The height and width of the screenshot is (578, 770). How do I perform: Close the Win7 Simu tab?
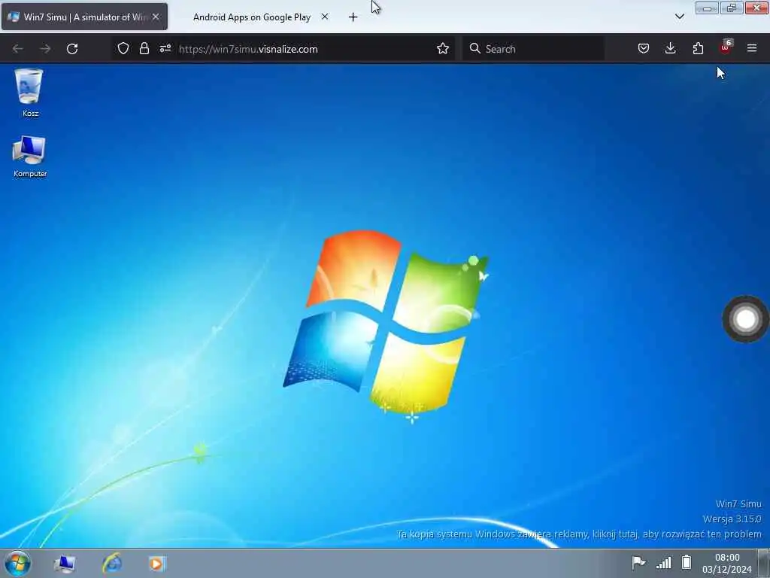(x=156, y=17)
